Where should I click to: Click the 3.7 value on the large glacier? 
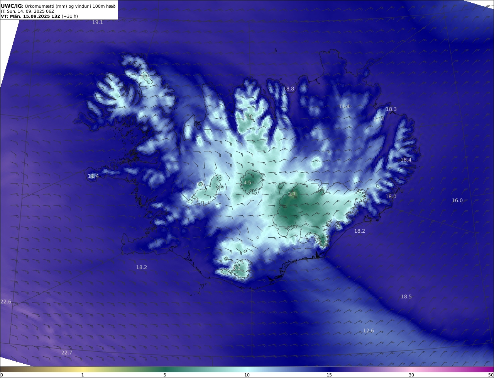292,194
